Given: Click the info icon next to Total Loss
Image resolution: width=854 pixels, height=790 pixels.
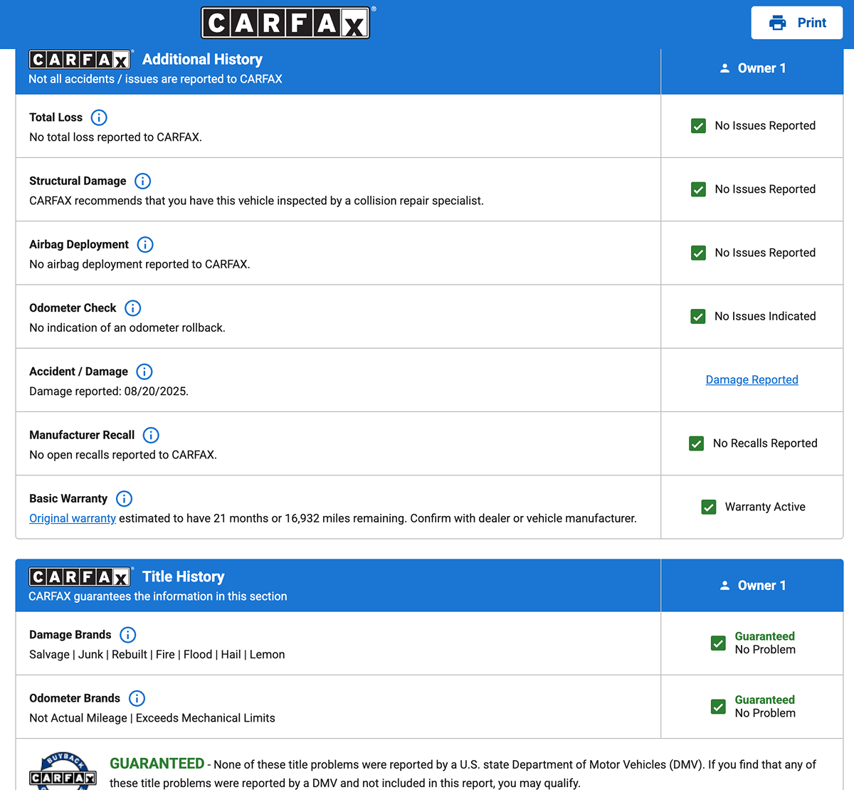Looking at the screenshot, I should pyautogui.click(x=99, y=117).
